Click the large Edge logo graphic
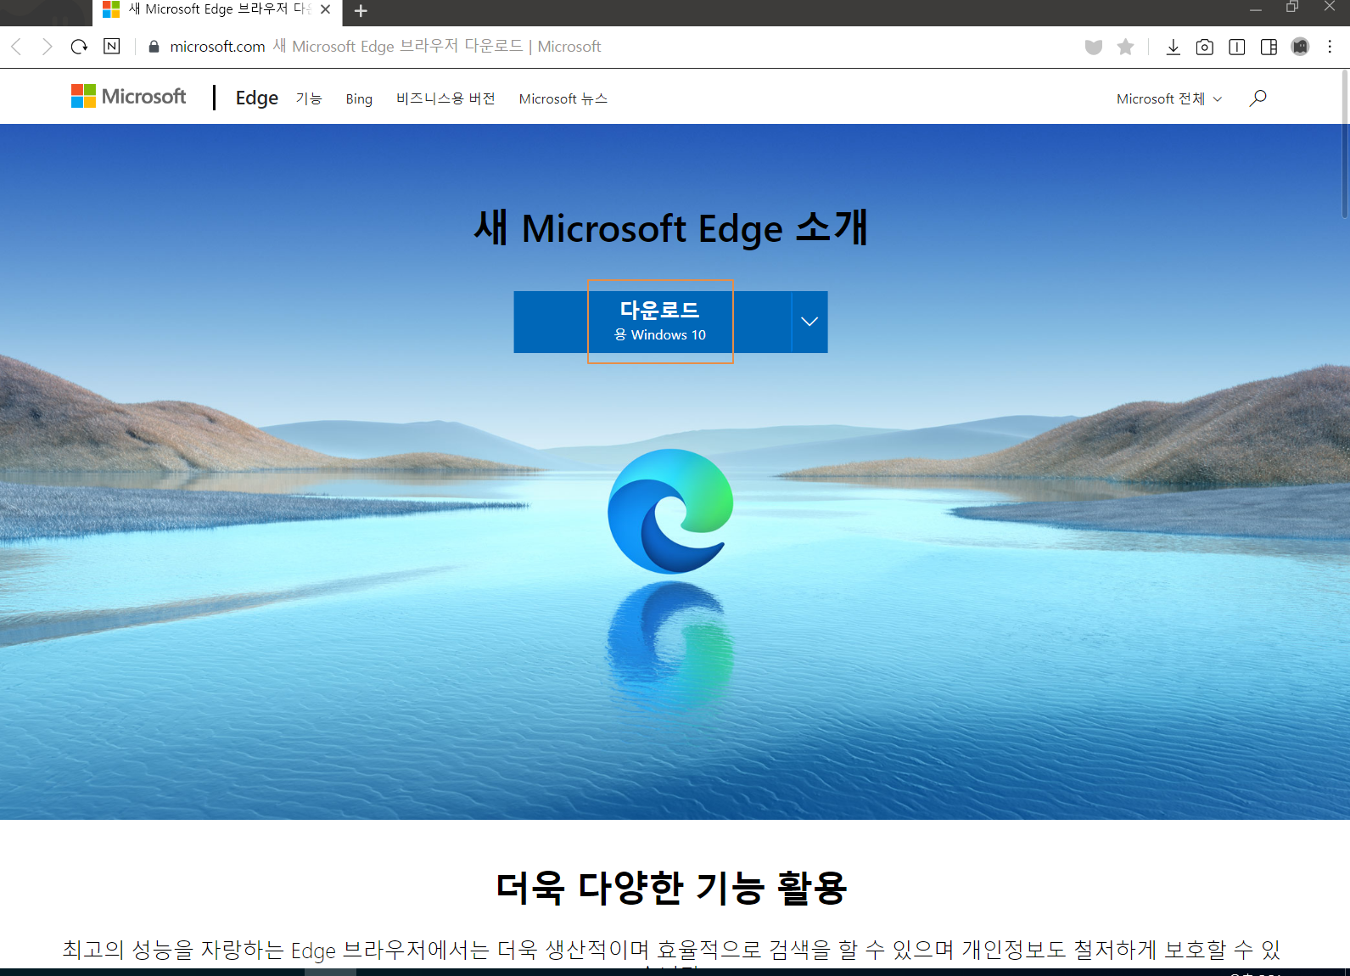Viewport: 1350px width, 976px height. click(x=670, y=511)
